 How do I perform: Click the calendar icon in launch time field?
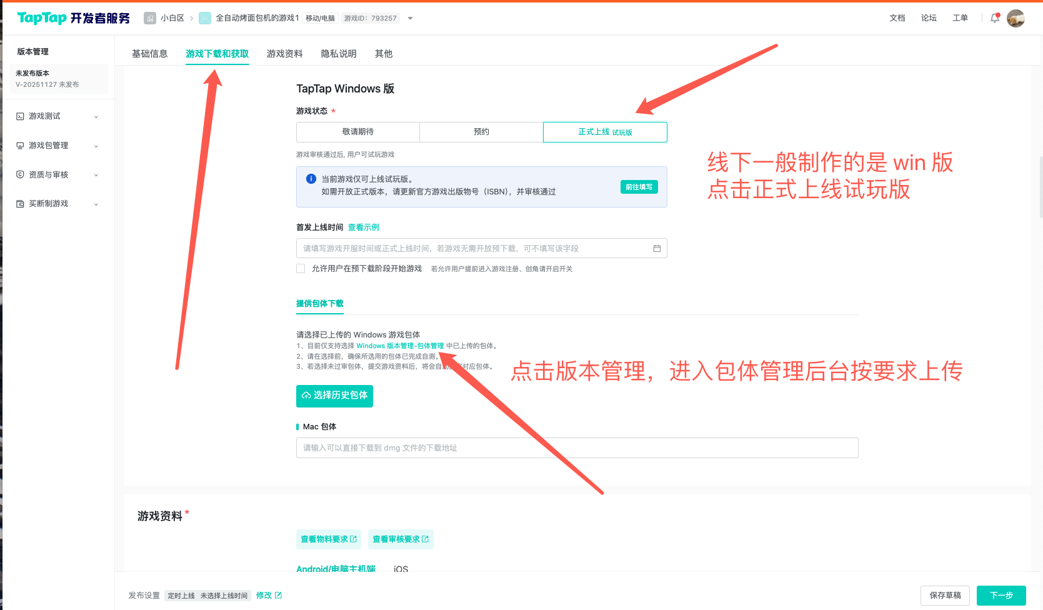coord(657,248)
